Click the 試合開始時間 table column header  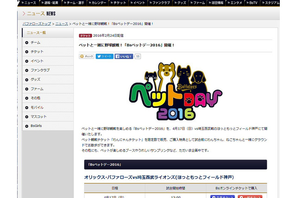(x=175, y=188)
